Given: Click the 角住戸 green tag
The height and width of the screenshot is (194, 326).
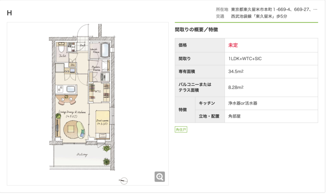Looking at the screenshot, I should [181, 129].
